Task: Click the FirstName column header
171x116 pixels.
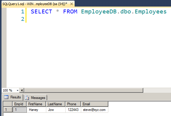Action: pyautogui.click(x=36, y=104)
